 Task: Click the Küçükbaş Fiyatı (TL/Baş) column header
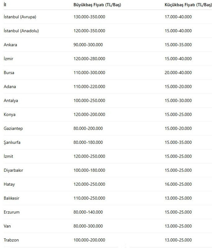click(x=187, y=5)
